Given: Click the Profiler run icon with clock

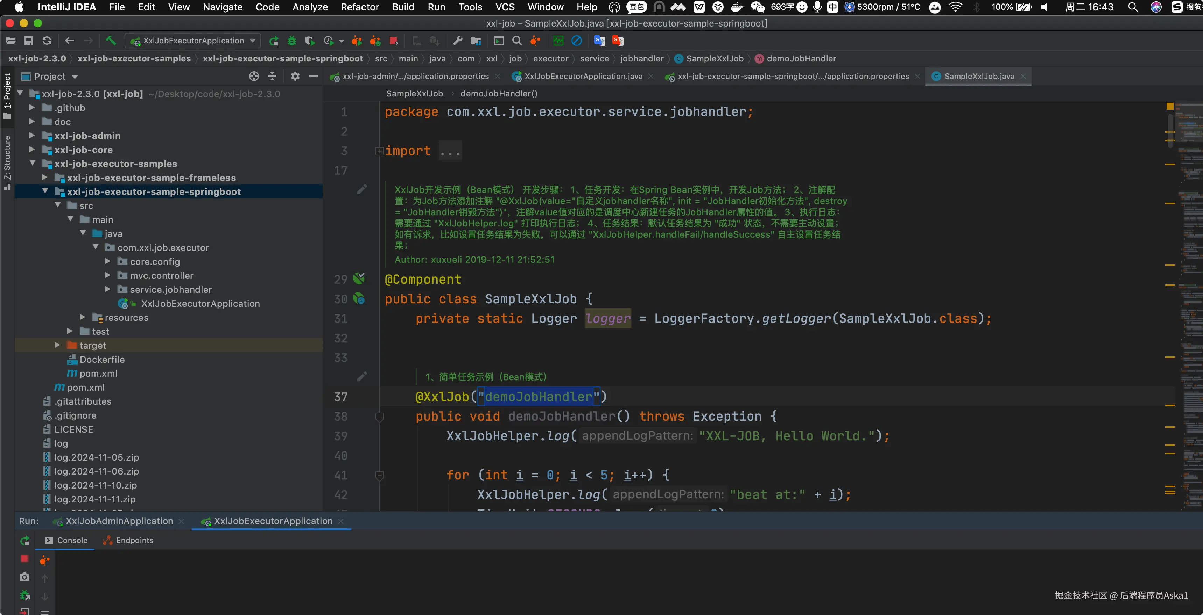Looking at the screenshot, I should 329,41.
